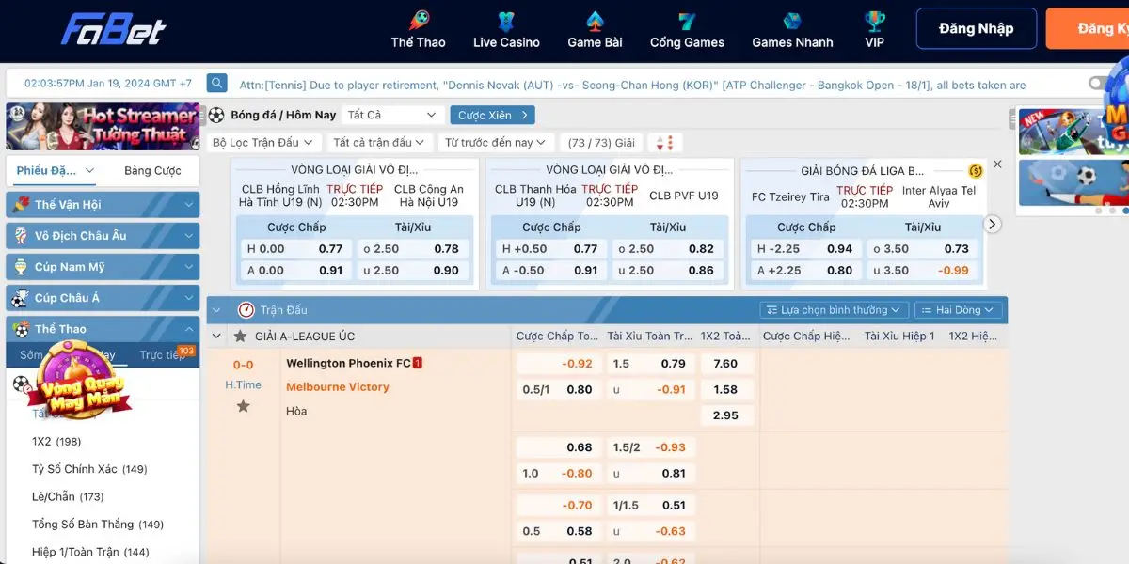Expand the Cúp Nam Mỹ sidebar section
This screenshot has height=564, width=1129.
103,267
